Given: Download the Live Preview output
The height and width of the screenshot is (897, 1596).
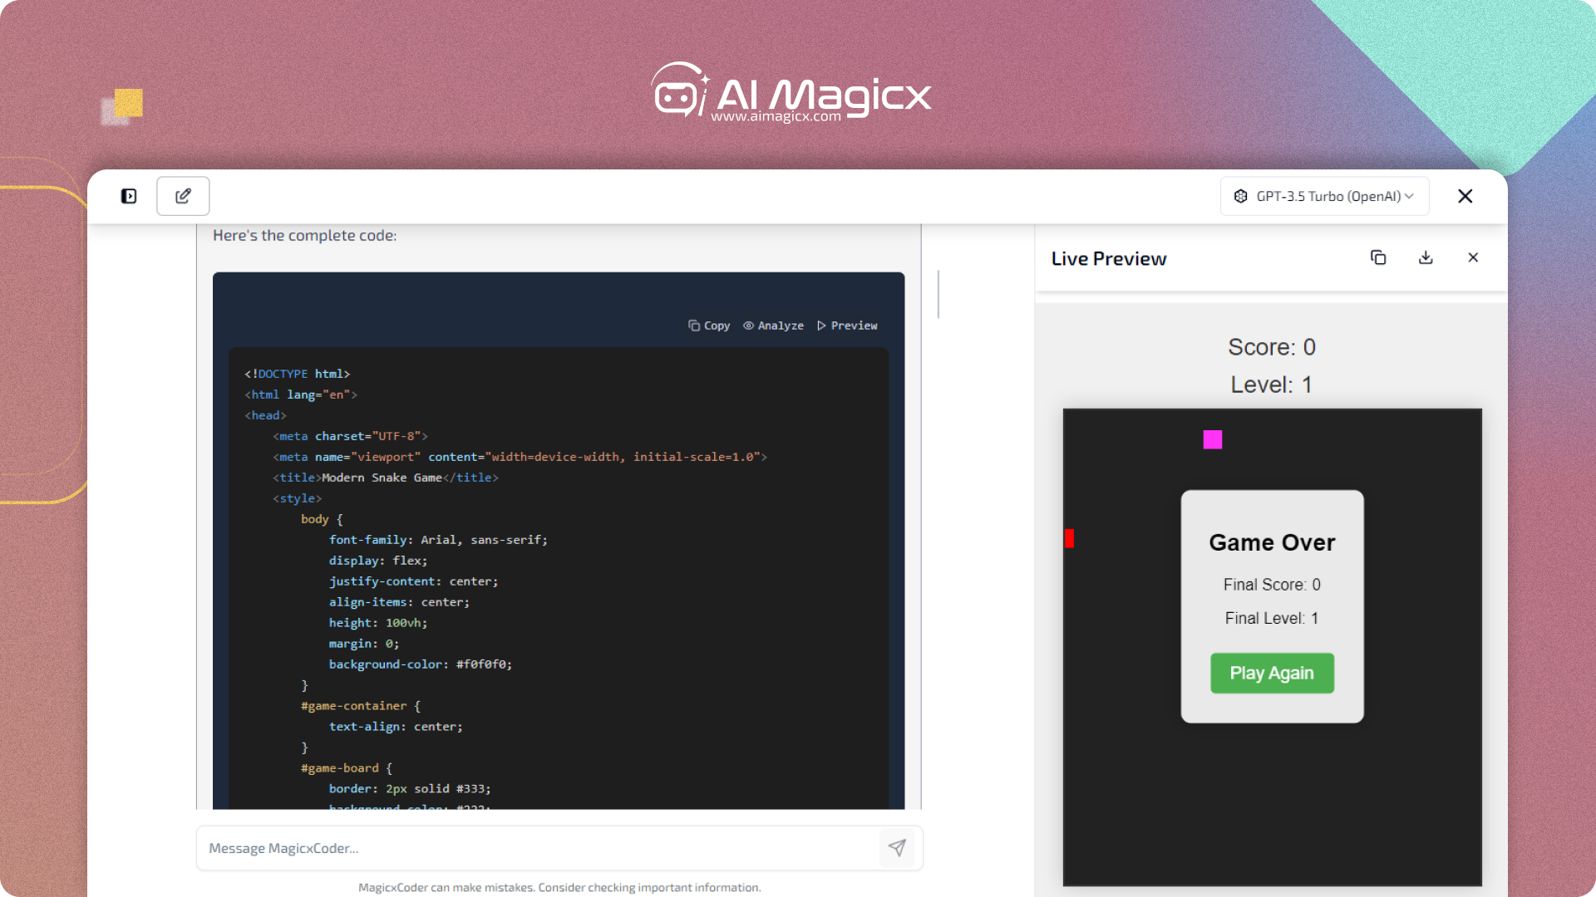Looking at the screenshot, I should pos(1426,257).
